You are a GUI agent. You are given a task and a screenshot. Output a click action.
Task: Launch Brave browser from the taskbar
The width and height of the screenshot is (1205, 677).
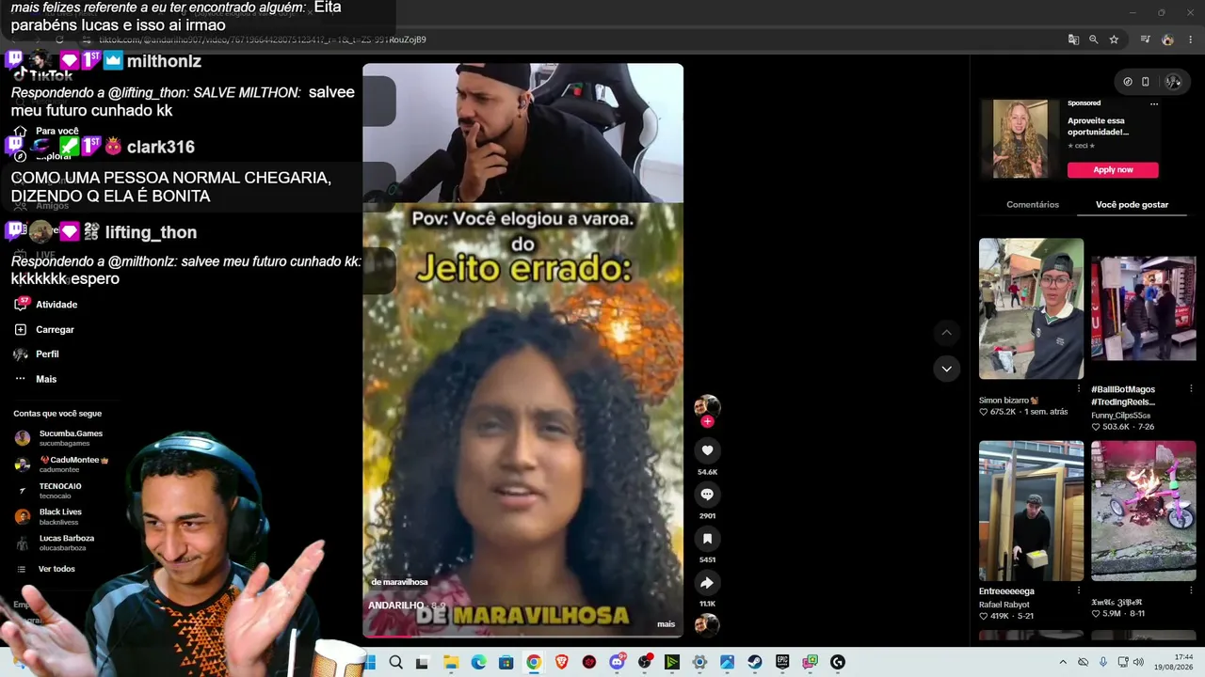[x=562, y=662]
